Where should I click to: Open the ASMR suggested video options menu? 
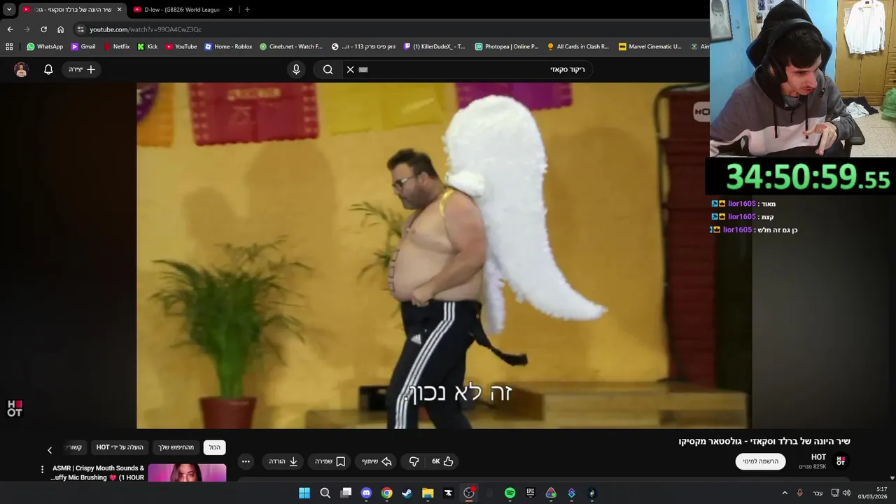tap(42, 470)
